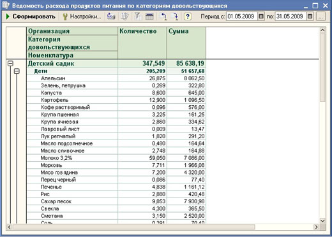Image resolution: width=332 pixels, height=237 pixels.
Task: Open help with the question mark icon
Action: point(188,17)
